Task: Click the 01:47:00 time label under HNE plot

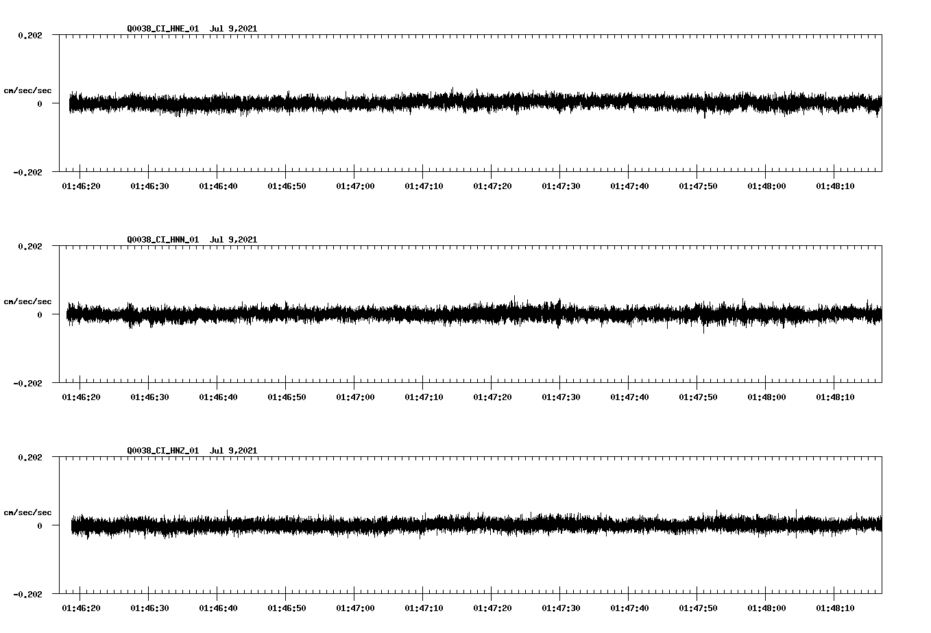Action: [x=355, y=186]
